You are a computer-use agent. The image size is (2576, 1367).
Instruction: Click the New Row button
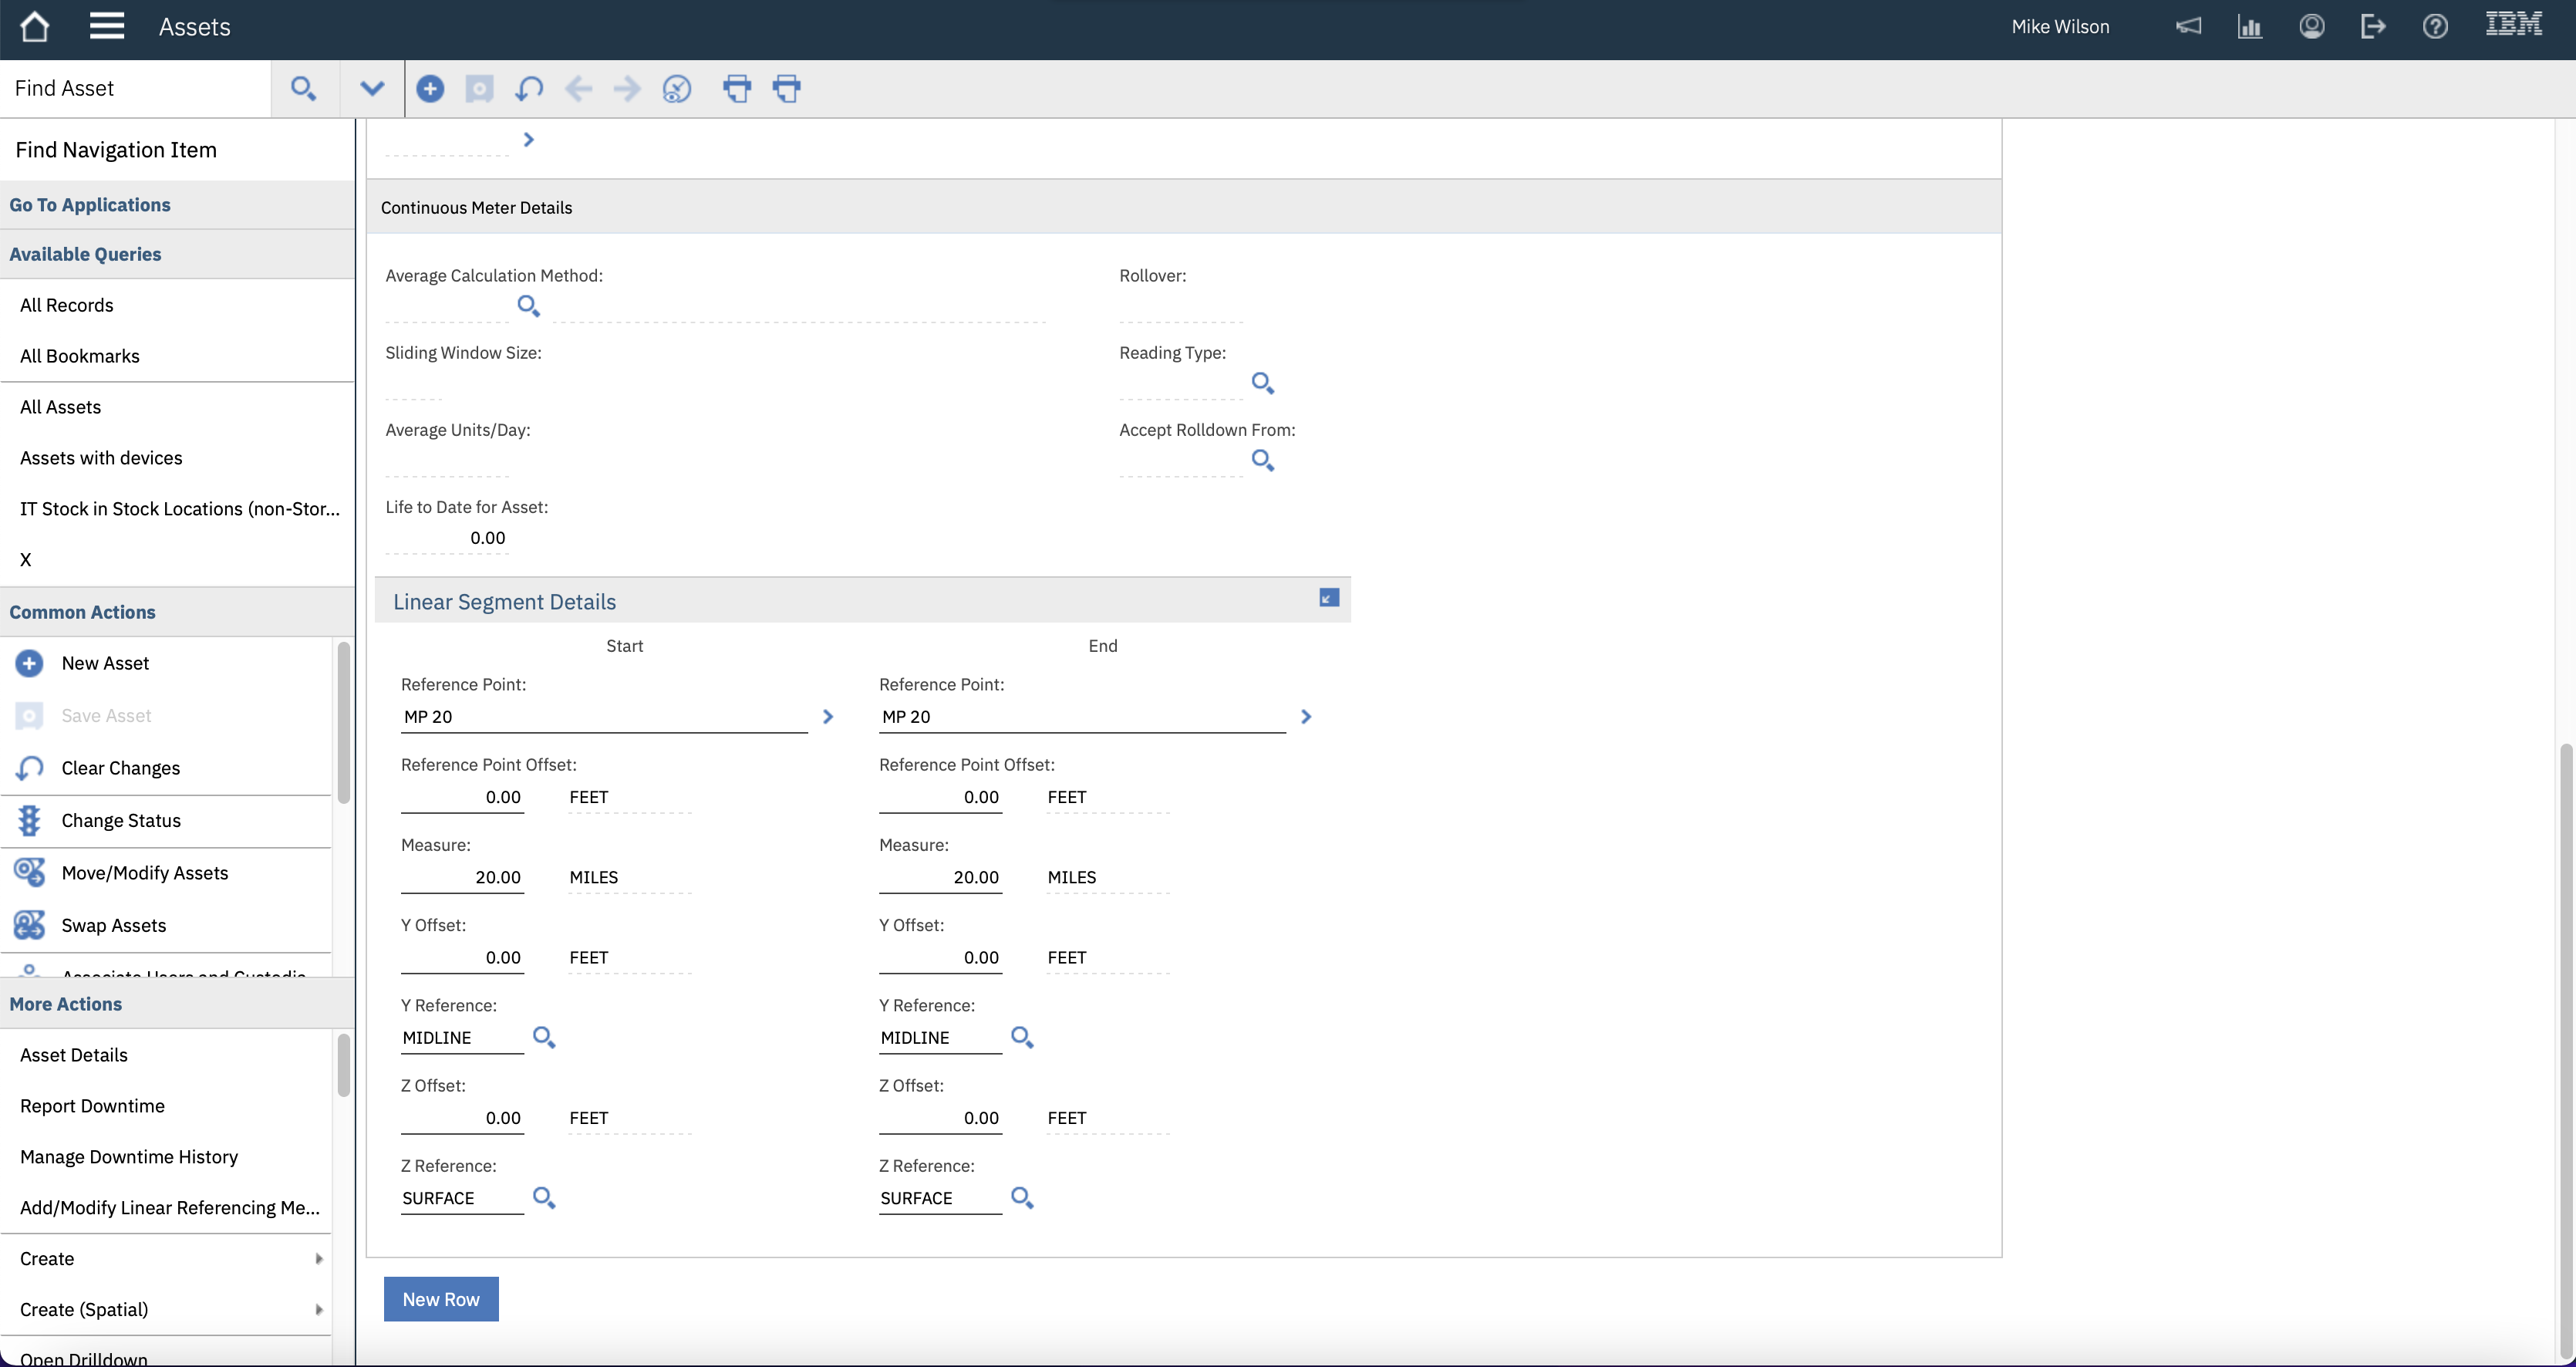click(441, 1299)
